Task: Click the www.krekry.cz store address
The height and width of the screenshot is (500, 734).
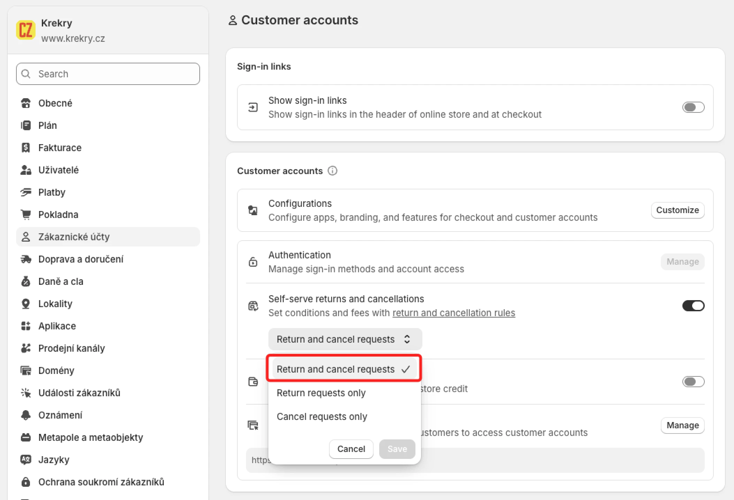Action: (x=73, y=38)
